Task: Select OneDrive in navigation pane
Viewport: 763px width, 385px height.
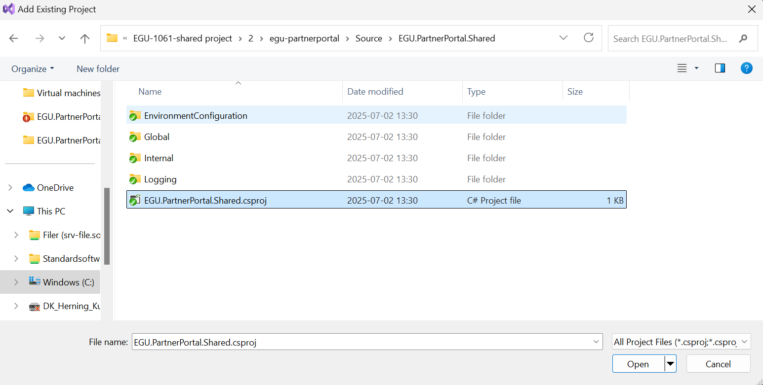Action: point(48,188)
